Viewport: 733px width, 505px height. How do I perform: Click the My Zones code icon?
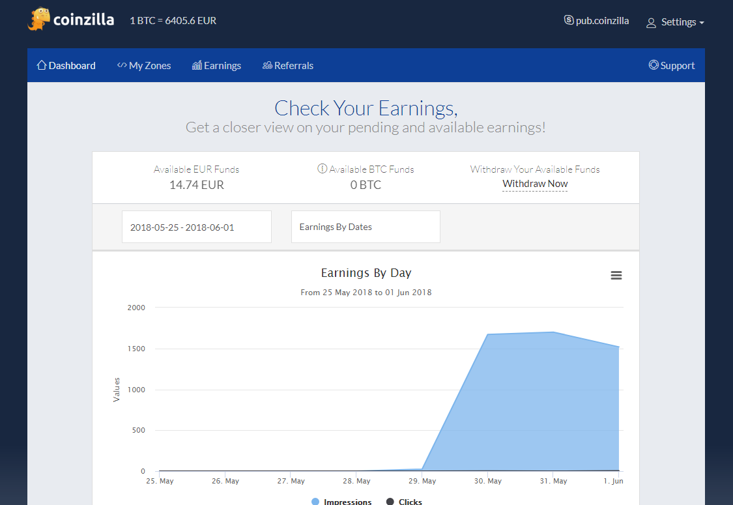122,65
